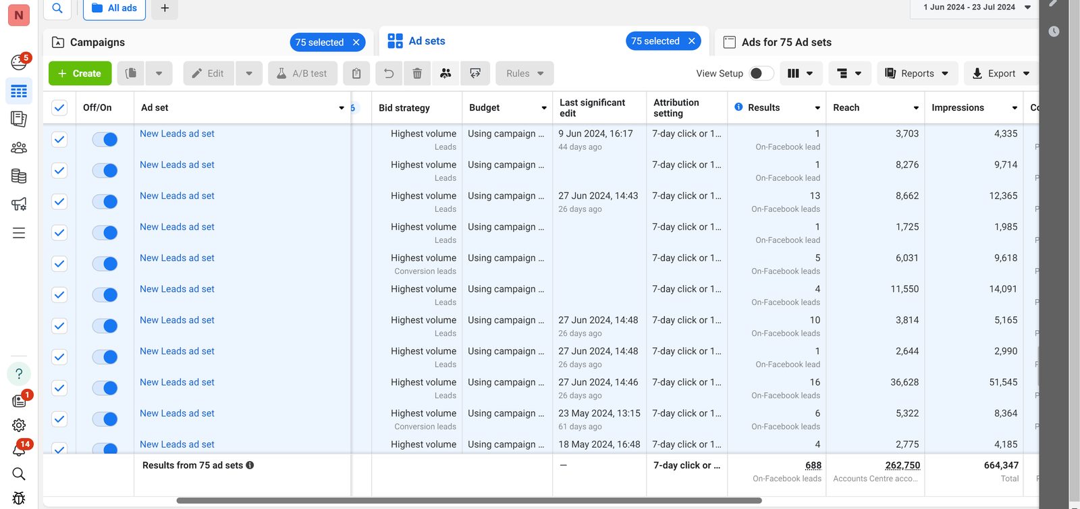The width and height of the screenshot is (1080, 509).
Task: Click the A/B test button
Action: click(302, 74)
